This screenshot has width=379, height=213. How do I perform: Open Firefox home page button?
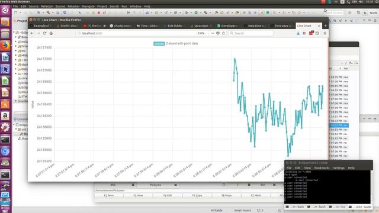51,33
